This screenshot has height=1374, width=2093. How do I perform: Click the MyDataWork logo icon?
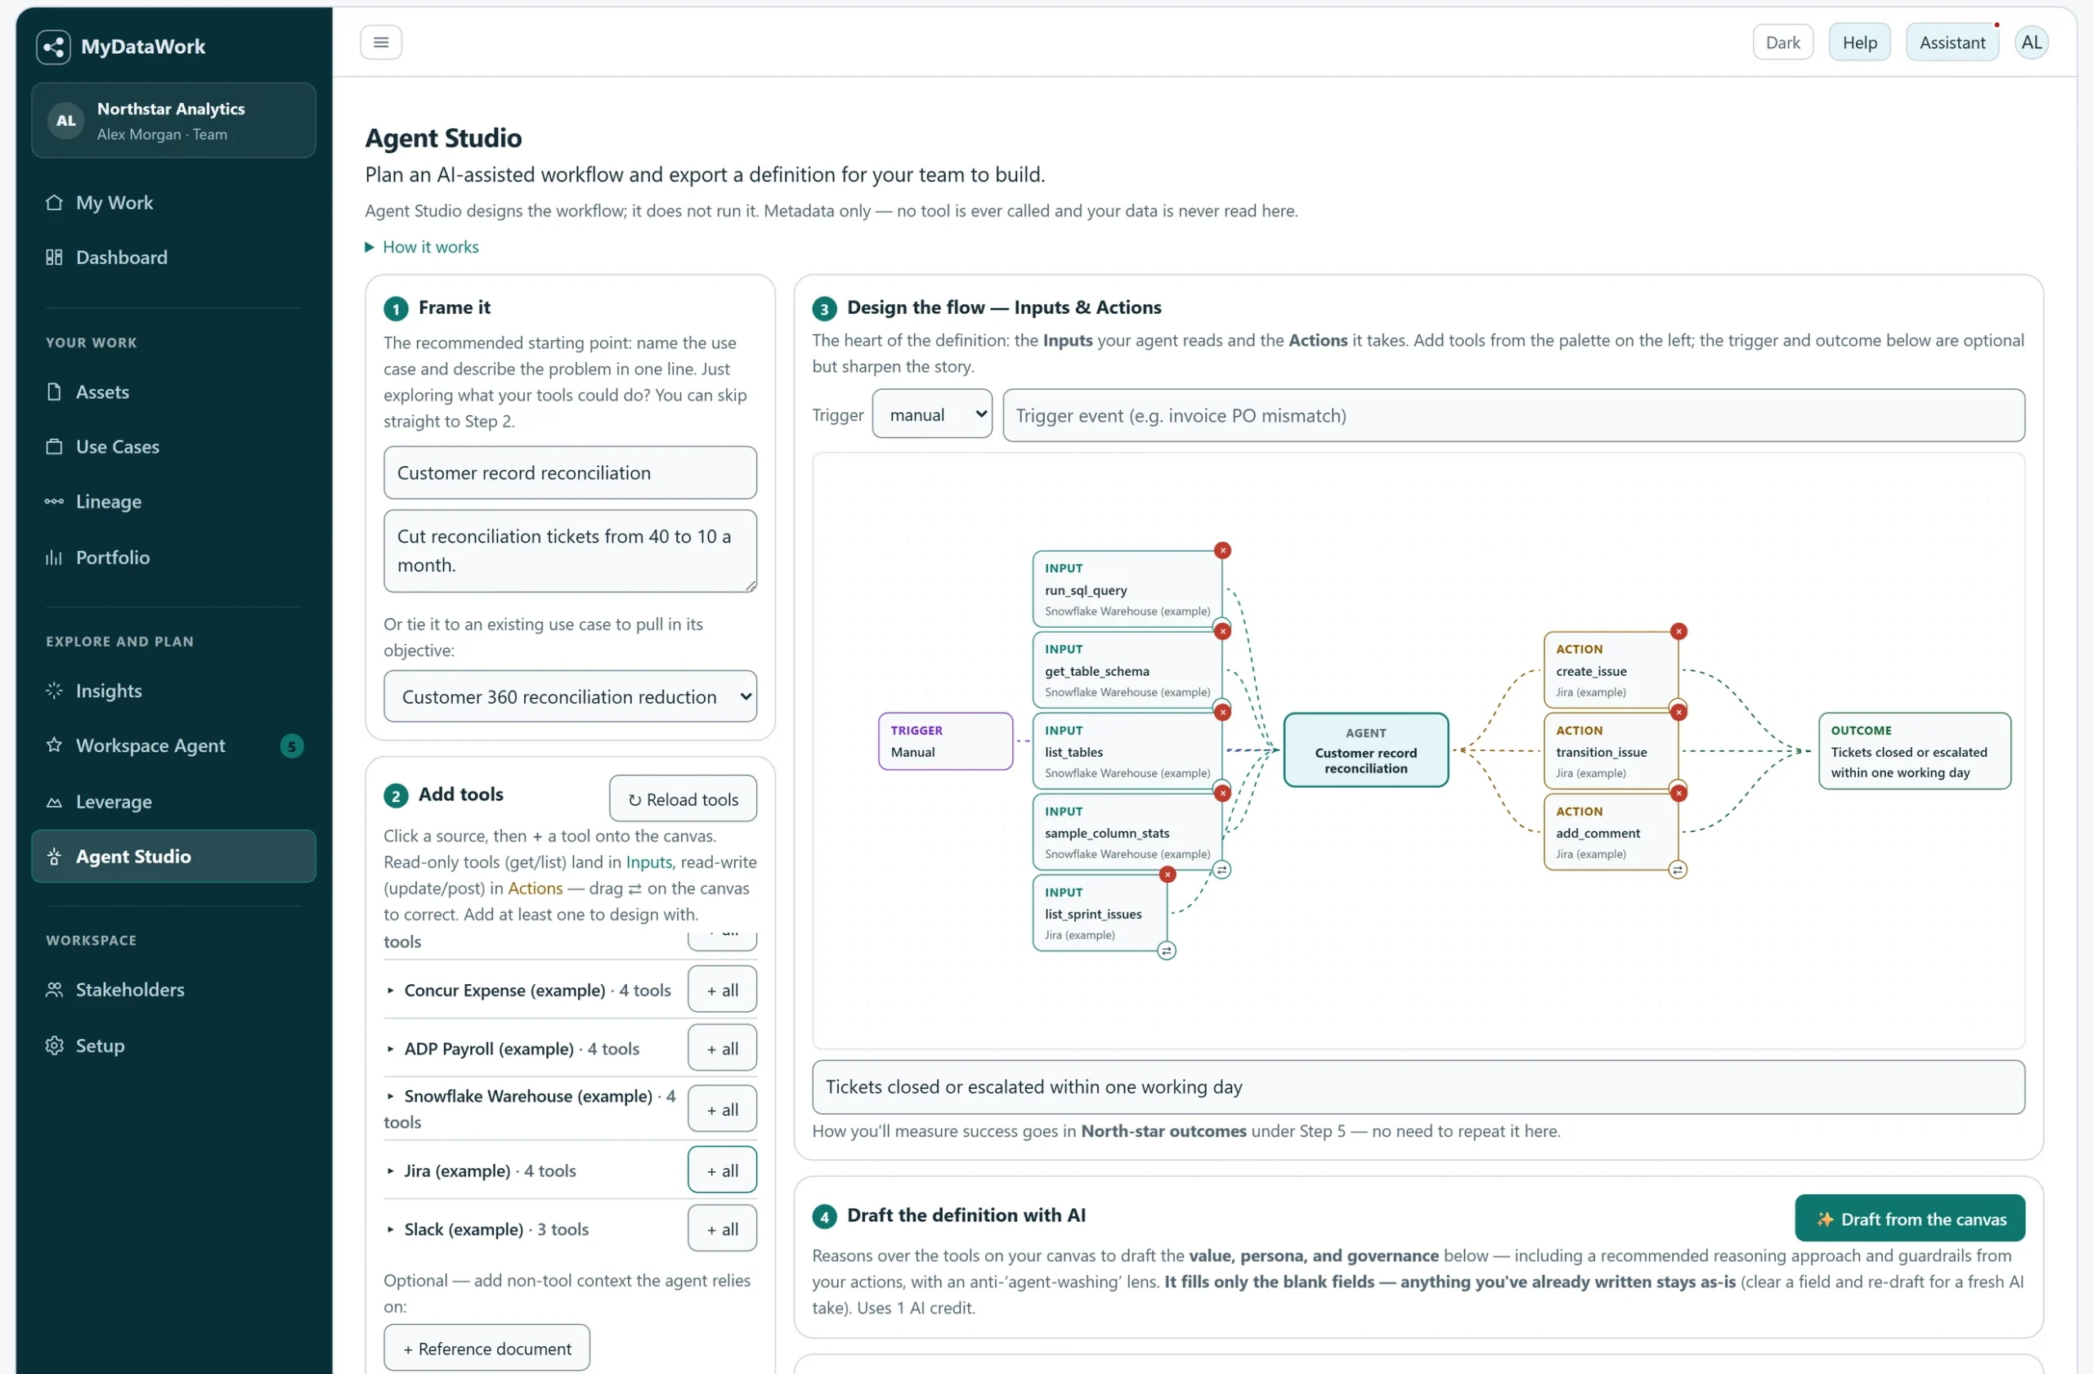[x=54, y=47]
